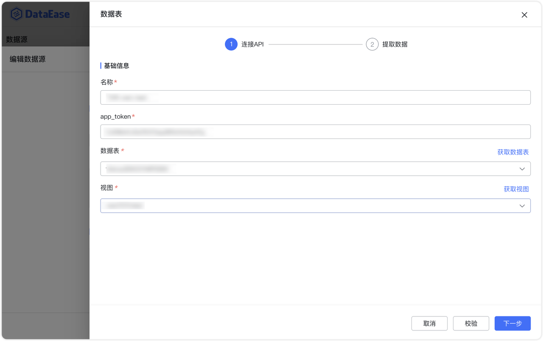The width and height of the screenshot is (543, 341).
Task: Click the 获取数据表 link
Action: point(513,152)
